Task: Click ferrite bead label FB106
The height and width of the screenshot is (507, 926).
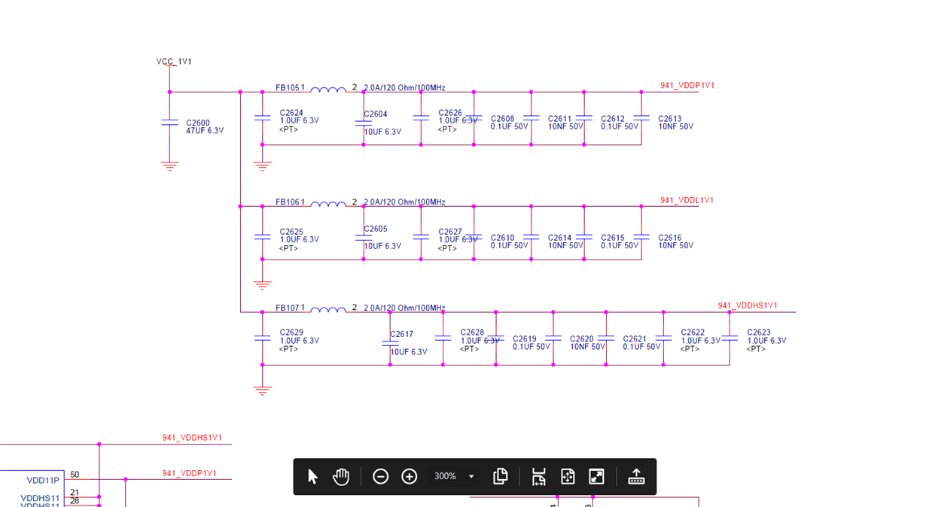Action: [x=288, y=202]
